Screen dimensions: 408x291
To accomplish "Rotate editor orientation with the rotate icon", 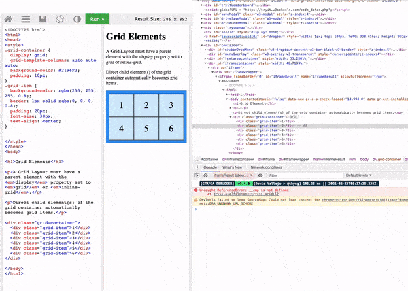I will [x=60, y=19].
